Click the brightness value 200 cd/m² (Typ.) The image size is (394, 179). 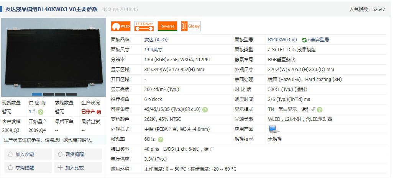[x=162, y=89]
